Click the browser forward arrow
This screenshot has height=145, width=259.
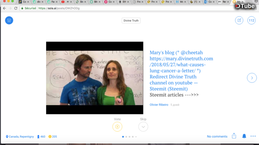click(x=10, y=8)
